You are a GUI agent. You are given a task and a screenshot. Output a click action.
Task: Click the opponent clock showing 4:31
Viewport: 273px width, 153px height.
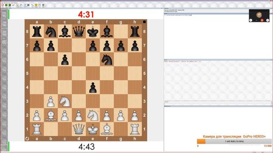click(x=86, y=14)
